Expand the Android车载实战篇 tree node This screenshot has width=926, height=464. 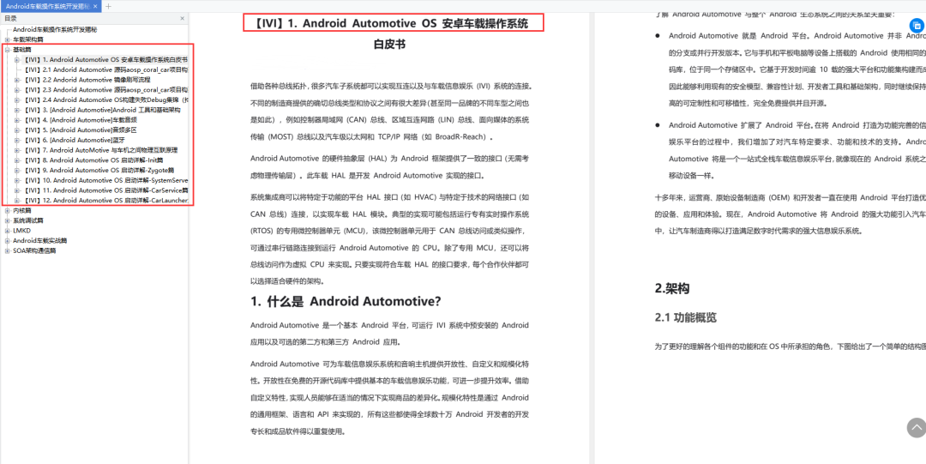click(x=7, y=240)
